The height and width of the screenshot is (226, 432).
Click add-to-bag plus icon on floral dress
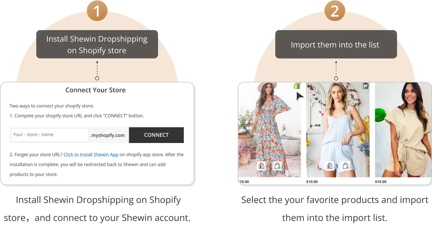click(x=277, y=166)
